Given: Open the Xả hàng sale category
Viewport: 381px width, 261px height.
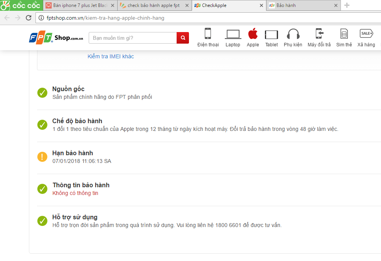Looking at the screenshot, I should [366, 37].
